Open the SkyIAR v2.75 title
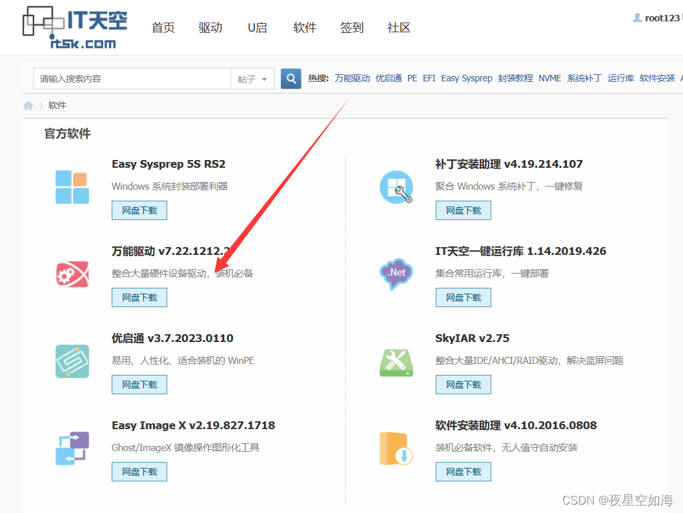The image size is (683, 513). click(x=472, y=338)
